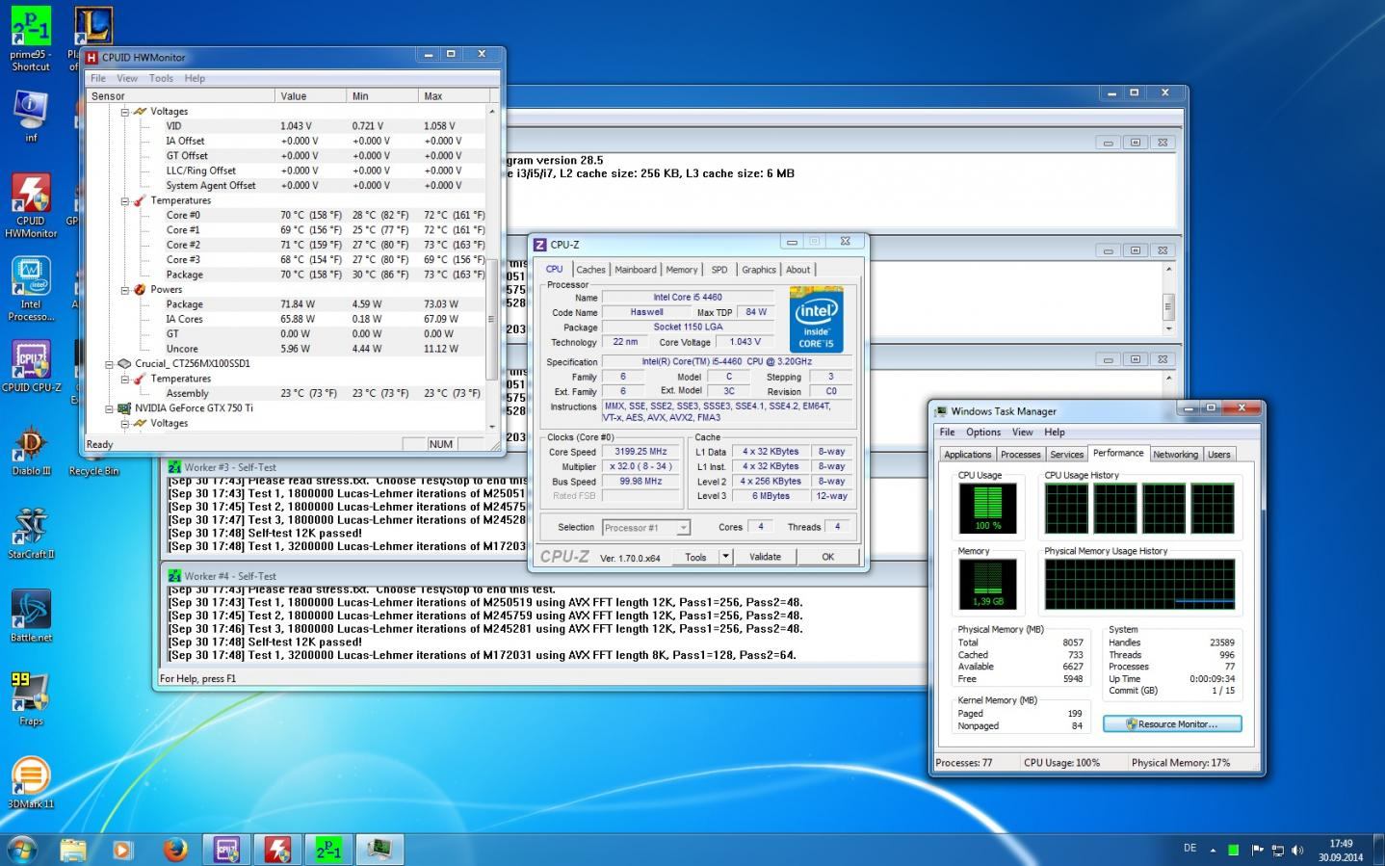The width and height of the screenshot is (1385, 866).
Task: Click the clock and date in taskbar
Action: pyautogui.click(x=1341, y=850)
